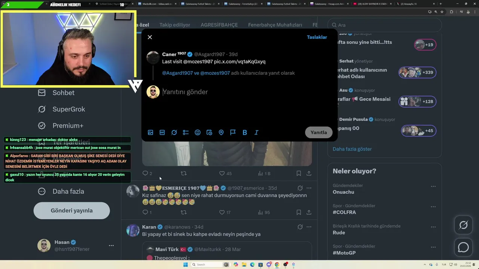Join Asu's space with +128 listeners
Viewport: 479px width, 269px height.
coord(417,102)
